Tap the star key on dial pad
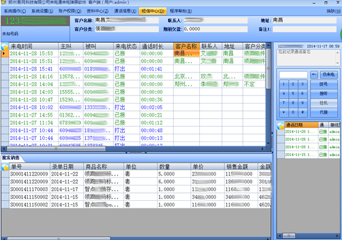This screenshot has width=342, height=240. click(x=284, y=112)
